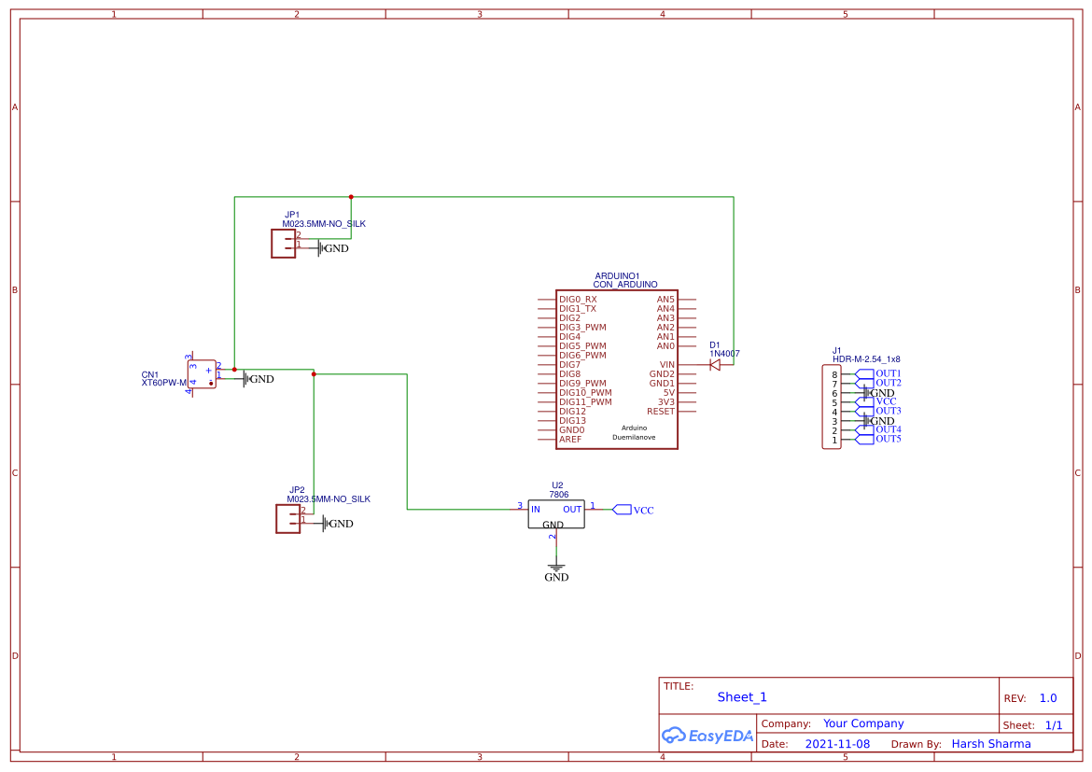Click the DIG13 pin label
1092x772 pixels.
tap(572, 421)
